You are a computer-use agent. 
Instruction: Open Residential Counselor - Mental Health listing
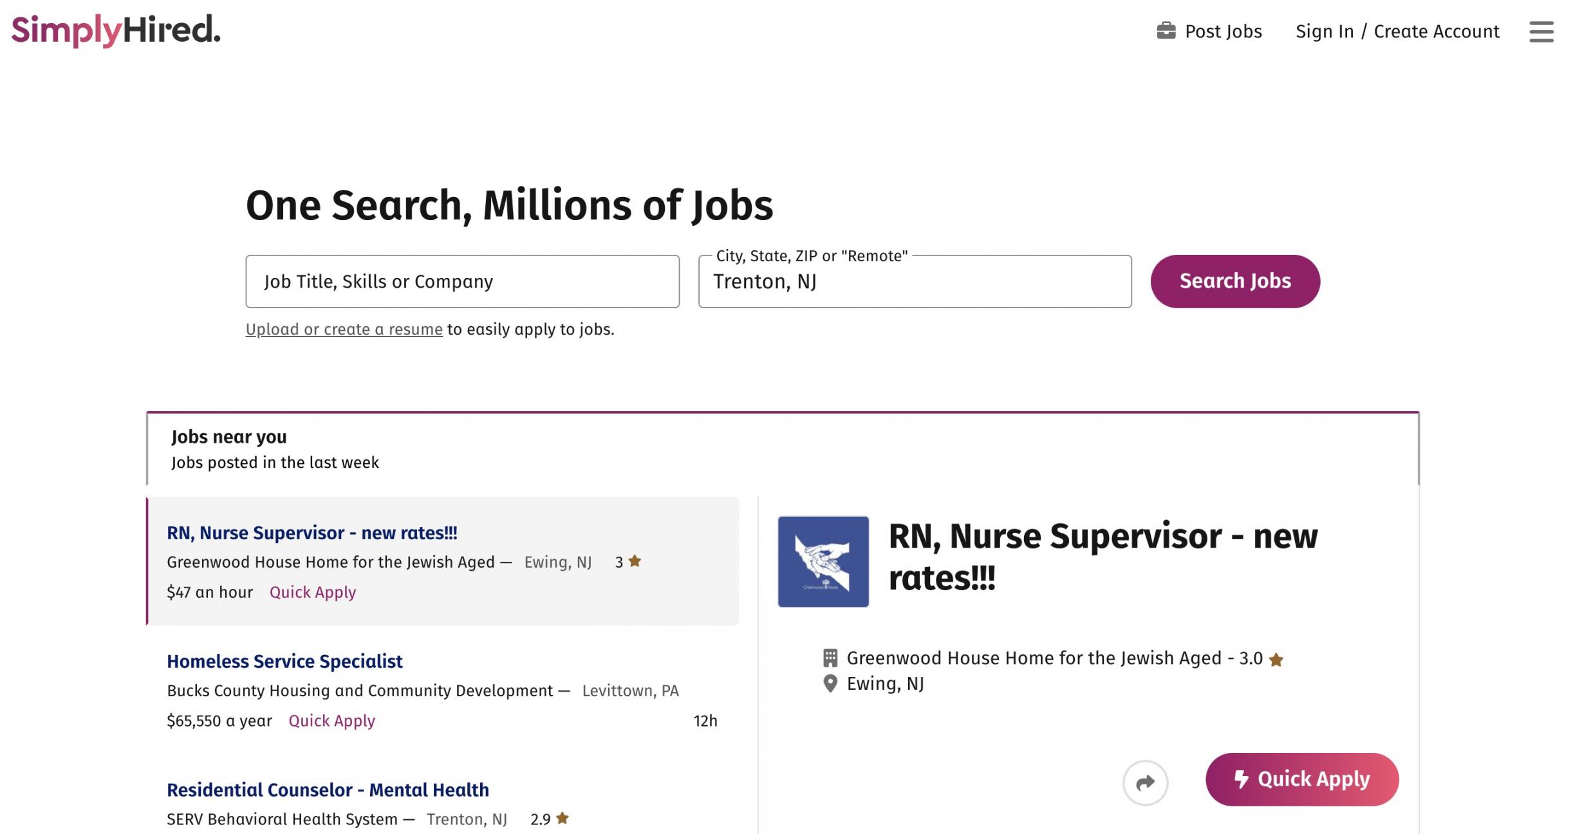tap(328, 790)
